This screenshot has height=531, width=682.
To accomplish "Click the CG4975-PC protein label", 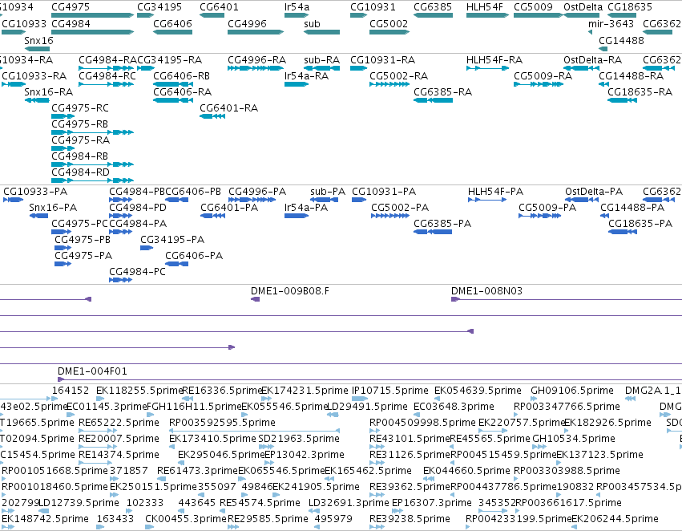I will coord(79,223).
